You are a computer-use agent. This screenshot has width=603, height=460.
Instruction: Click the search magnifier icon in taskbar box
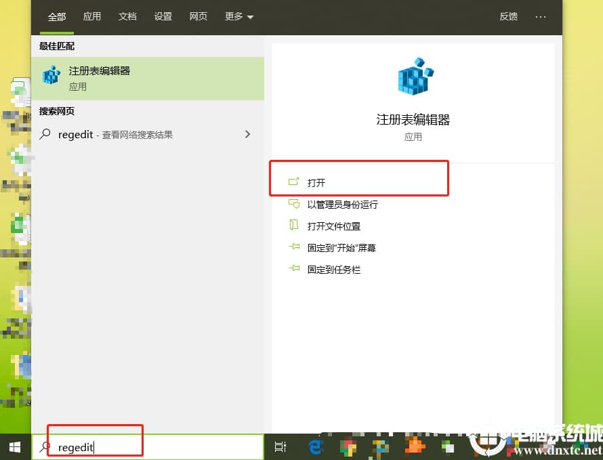click(x=45, y=447)
